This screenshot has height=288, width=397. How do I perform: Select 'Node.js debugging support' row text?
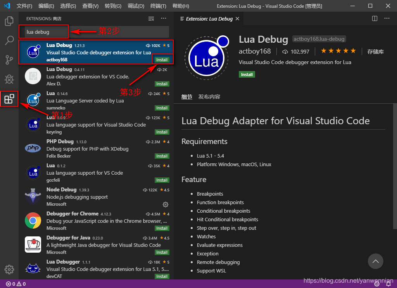77,197
